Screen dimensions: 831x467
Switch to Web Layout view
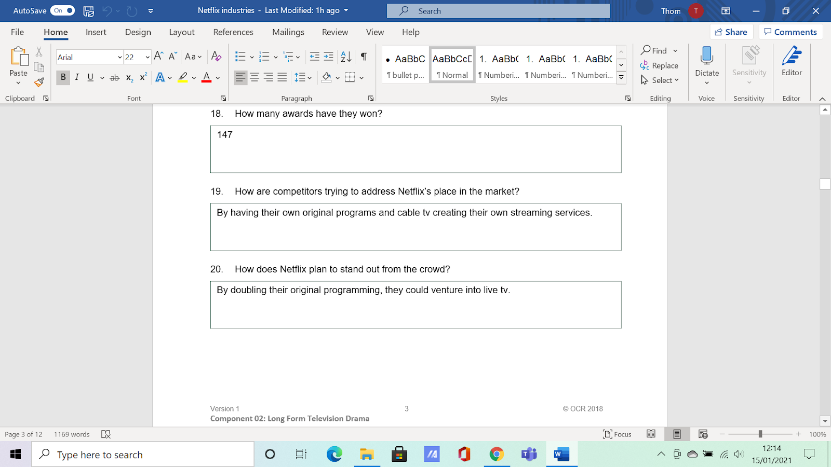(703, 434)
